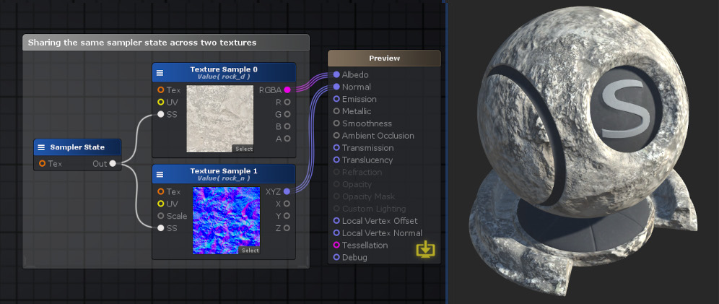This screenshot has height=304, width=719.
Task: Click the comment box title about sharing sampler state
Action: [x=142, y=43]
